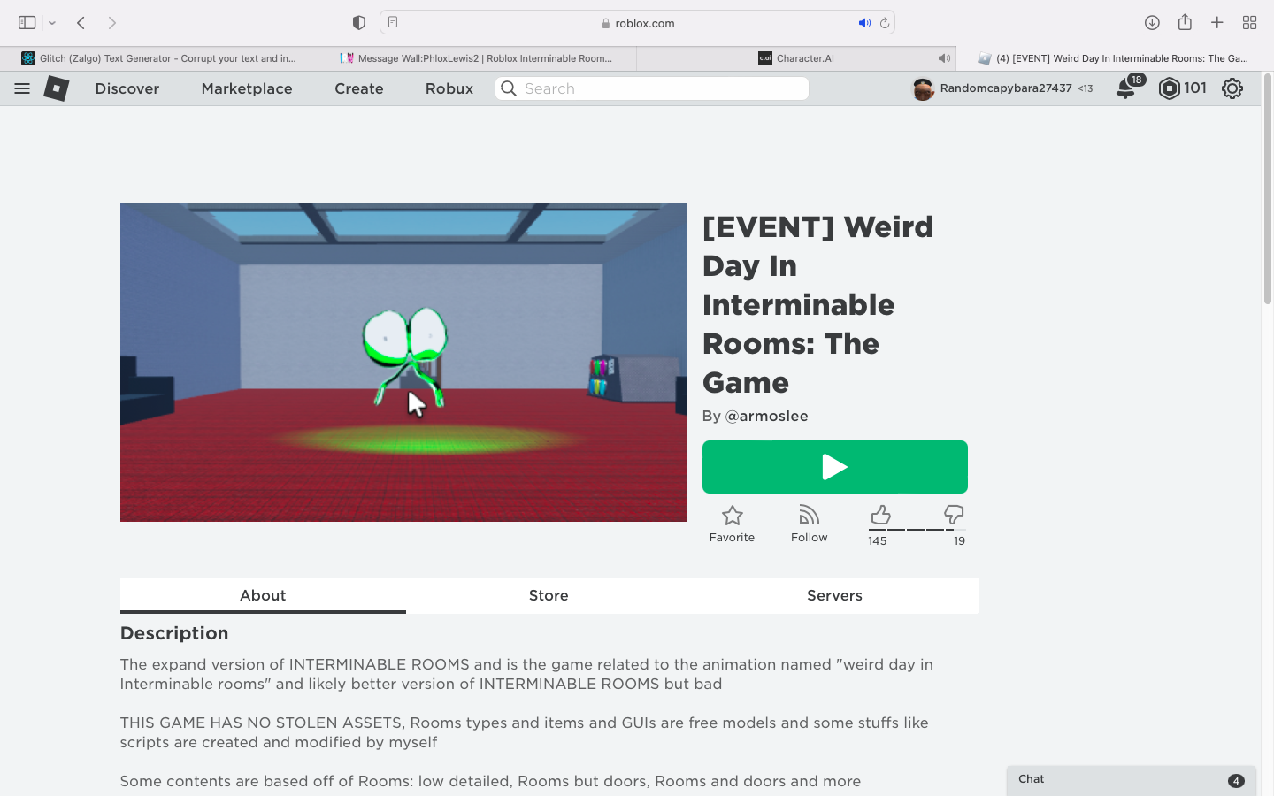
Task: Open a new tab with the plus icon
Action: click(x=1217, y=22)
